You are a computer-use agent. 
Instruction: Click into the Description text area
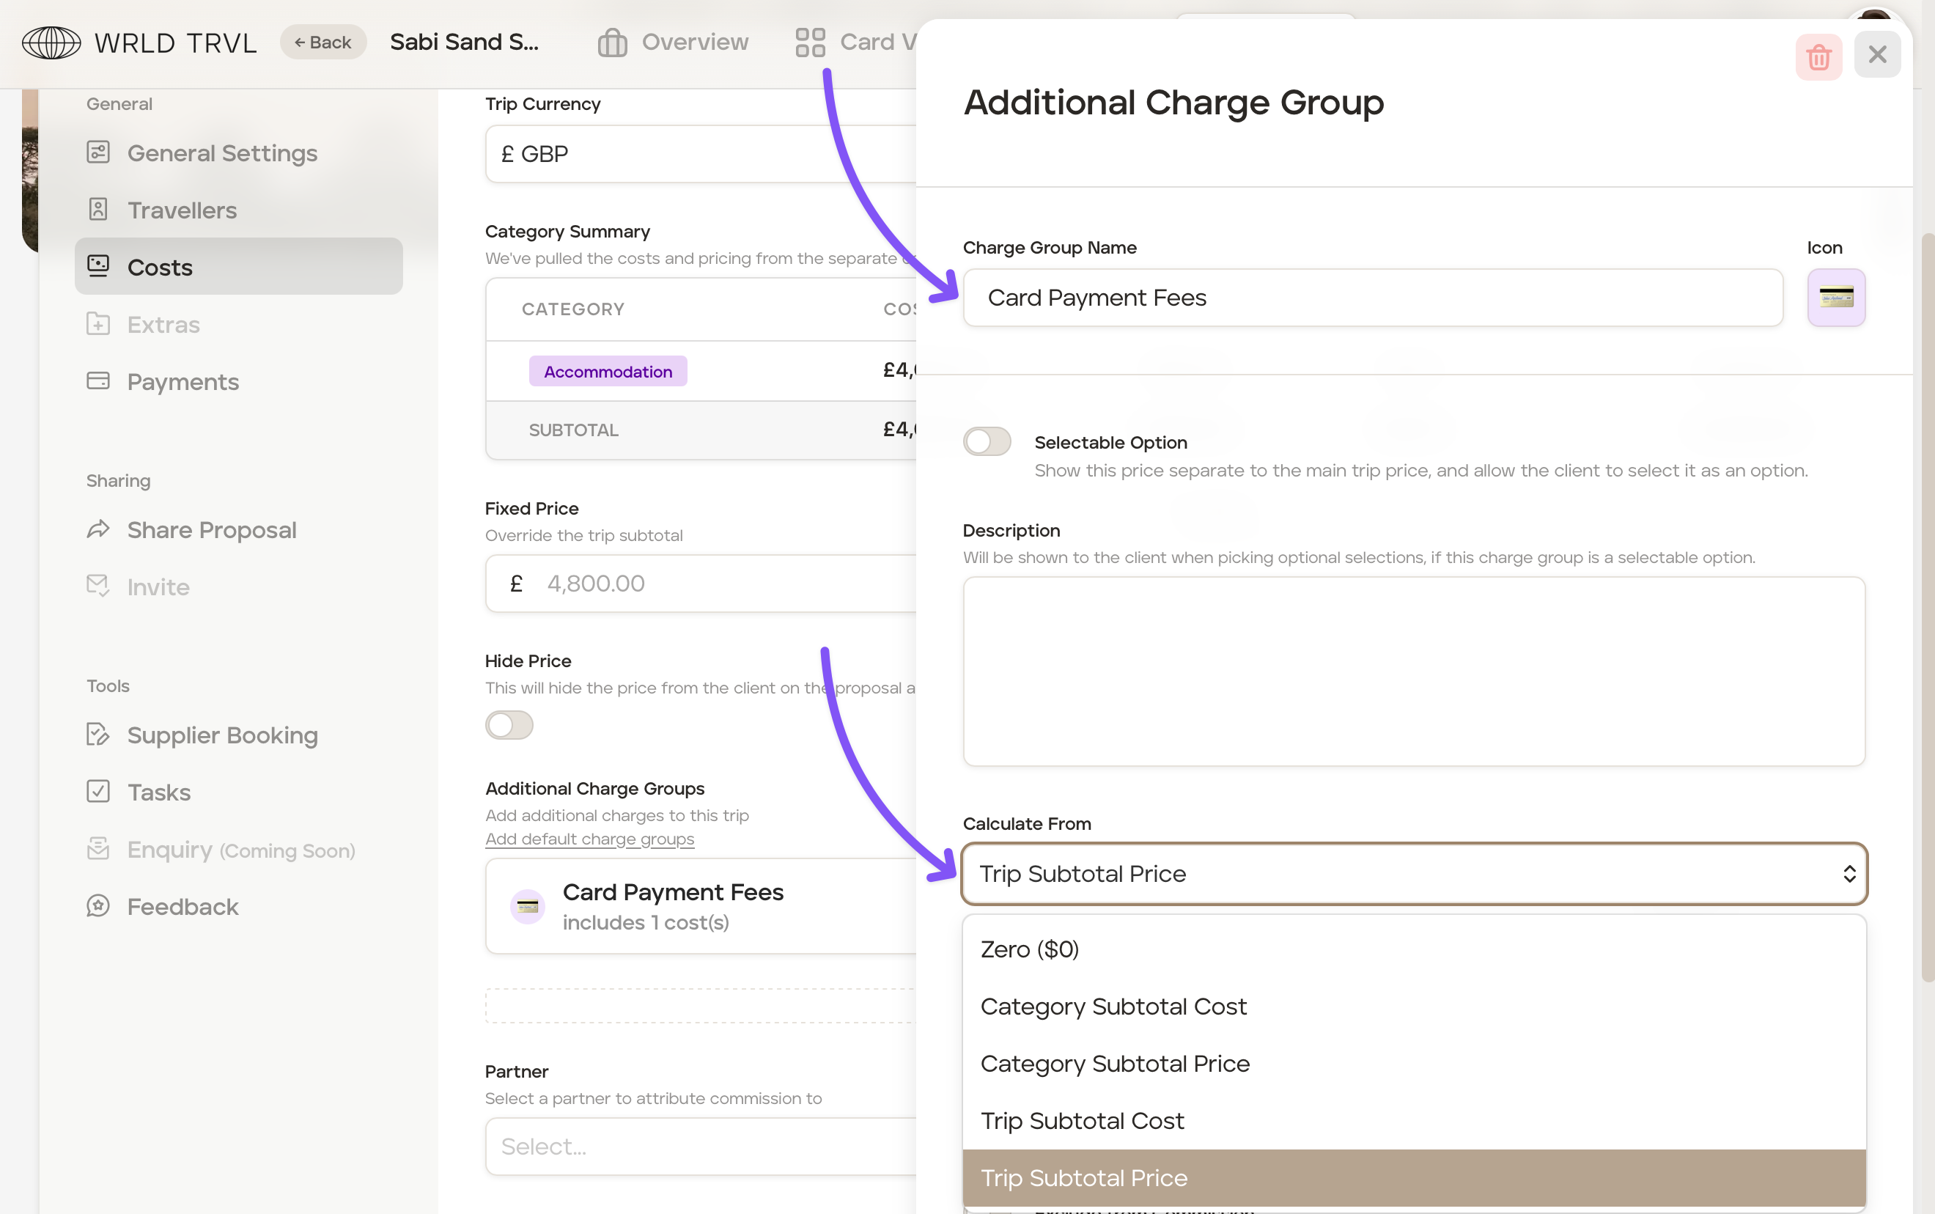click(1413, 672)
